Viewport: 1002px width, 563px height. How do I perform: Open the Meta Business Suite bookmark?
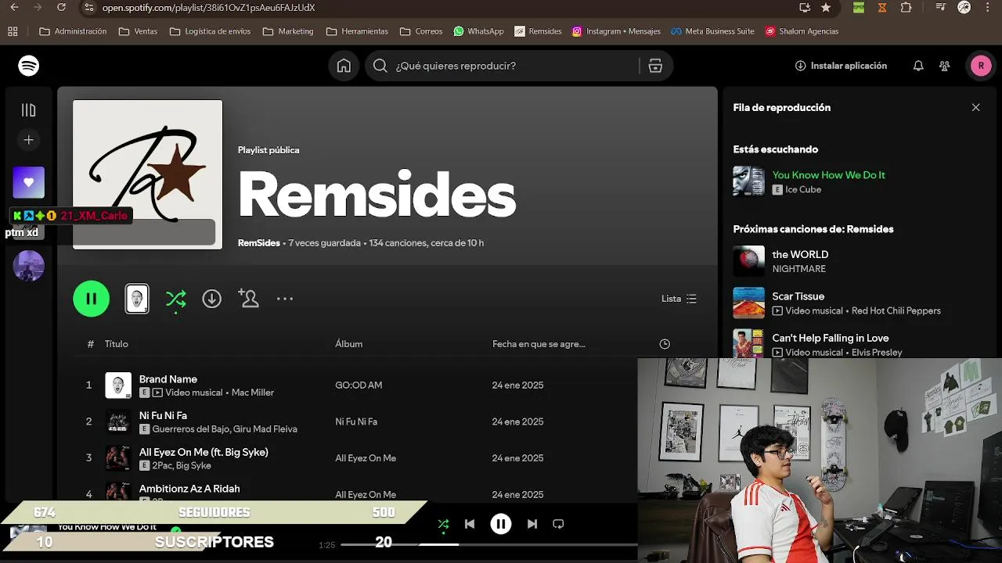(x=712, y=31)
